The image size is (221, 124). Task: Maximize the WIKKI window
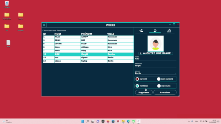point(174,24)
